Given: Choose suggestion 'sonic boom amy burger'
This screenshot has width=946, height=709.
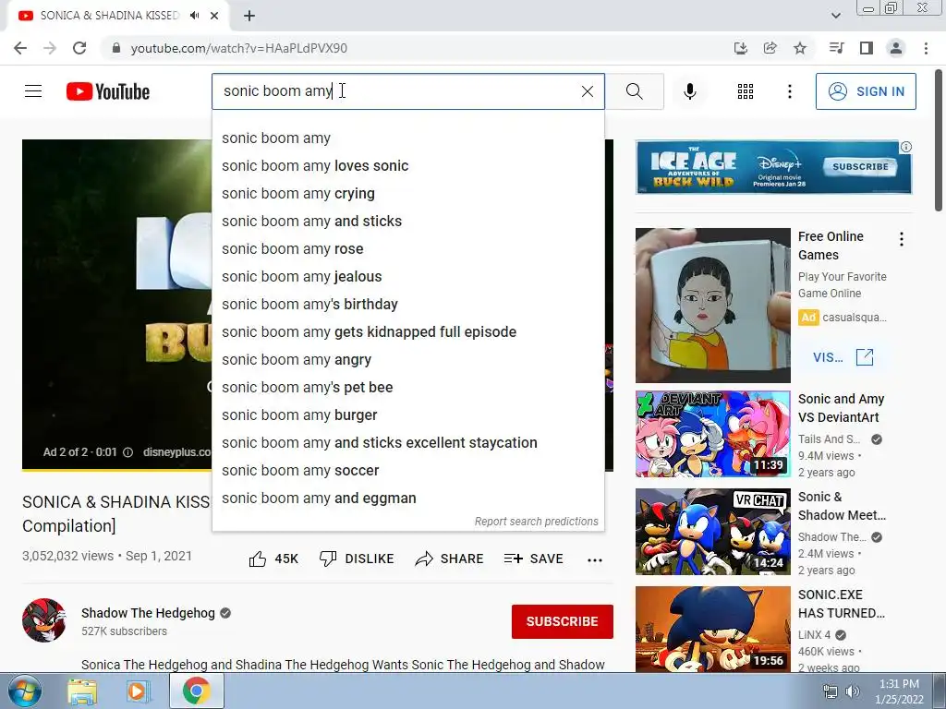Looking at the screenshot, I should tap(407, 415).
